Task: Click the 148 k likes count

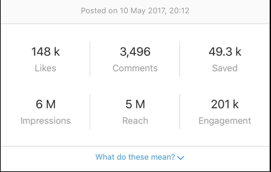Action: [x=46, y=52]
